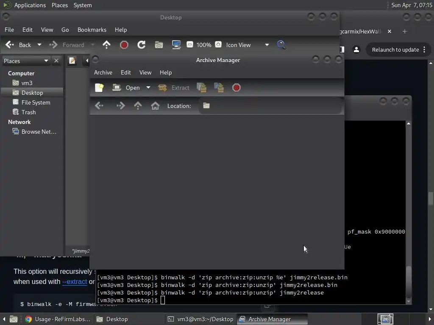The width and height of the screenshot is (434, 325).
Task: Click the 100% zoom level button
Action: tap(204, 45)
